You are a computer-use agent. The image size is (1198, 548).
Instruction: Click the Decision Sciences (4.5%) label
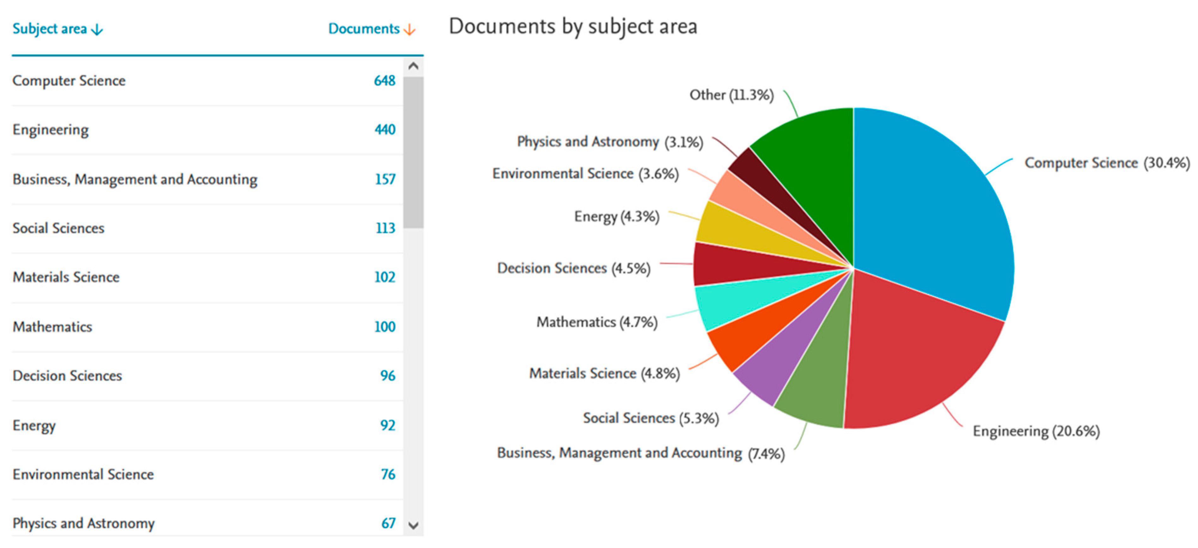pos(574,269)
